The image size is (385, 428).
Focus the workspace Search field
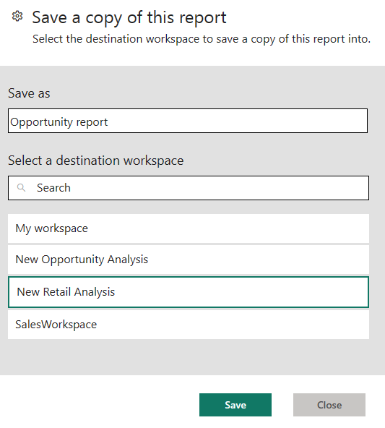pos(189,188)
